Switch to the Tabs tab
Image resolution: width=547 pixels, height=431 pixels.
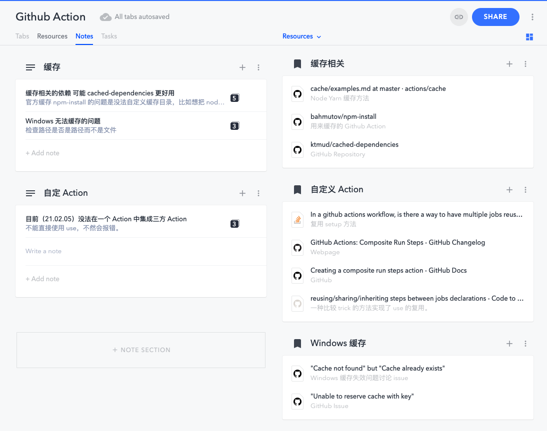tap(22, 36)
